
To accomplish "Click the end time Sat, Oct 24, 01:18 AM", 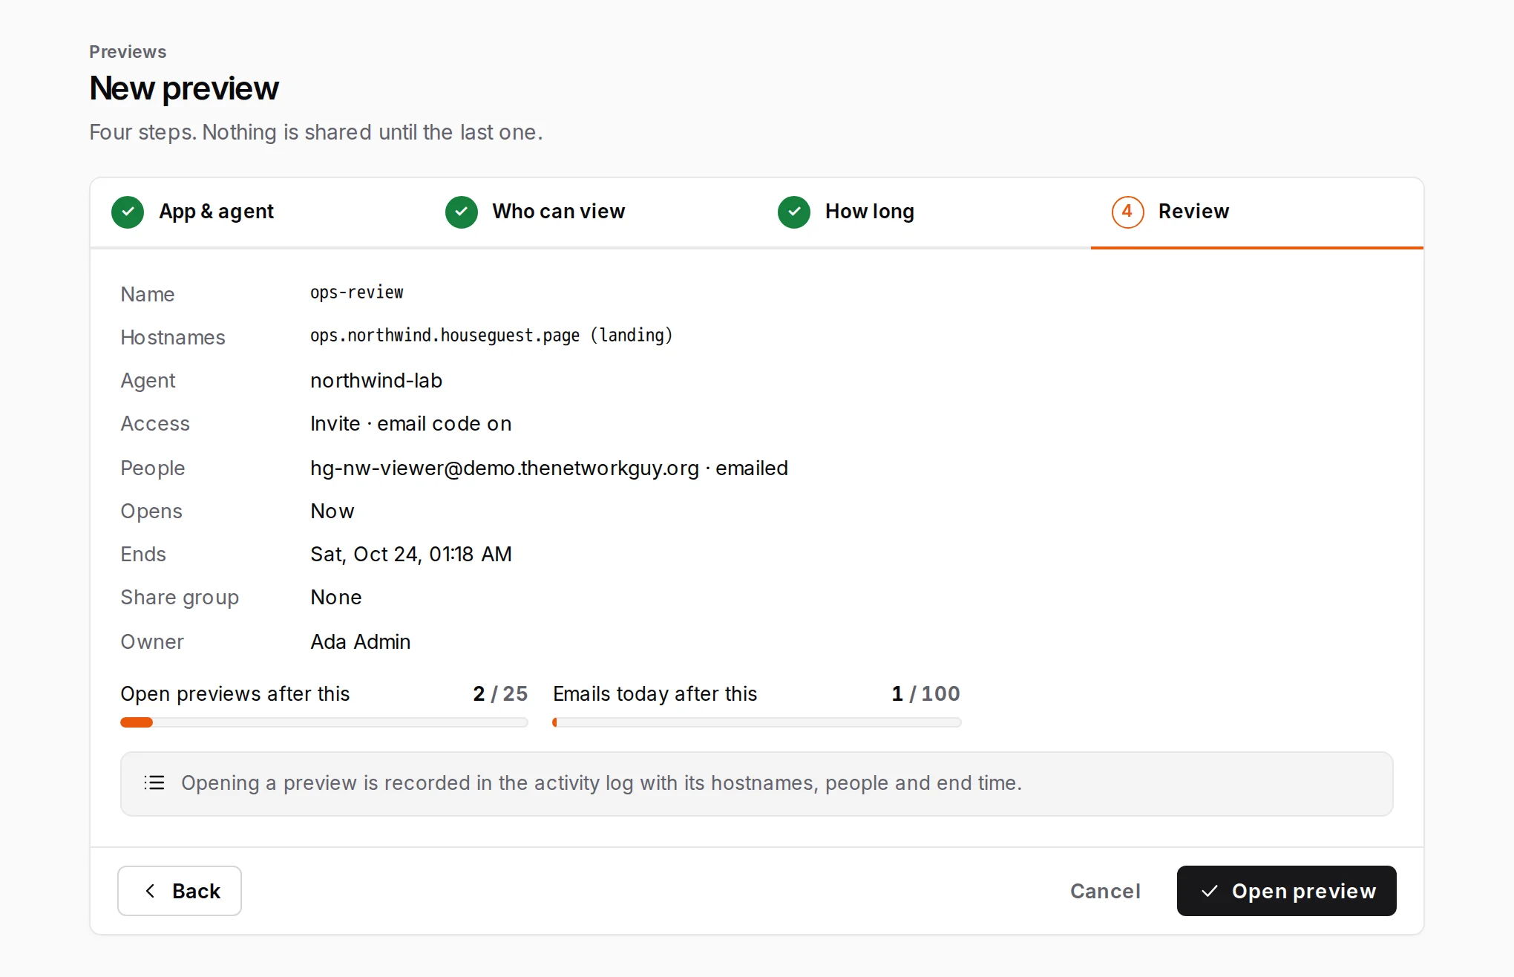I will (411, 555).
